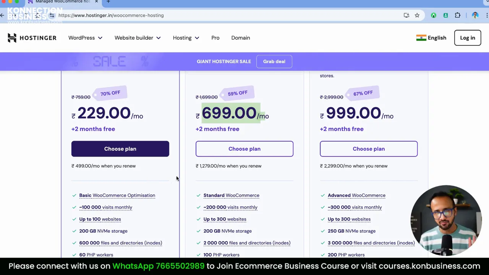Open the ~200 000 visits monthly link
The width and height of the screenshot is (489, 275).
[x=230, y=207]
